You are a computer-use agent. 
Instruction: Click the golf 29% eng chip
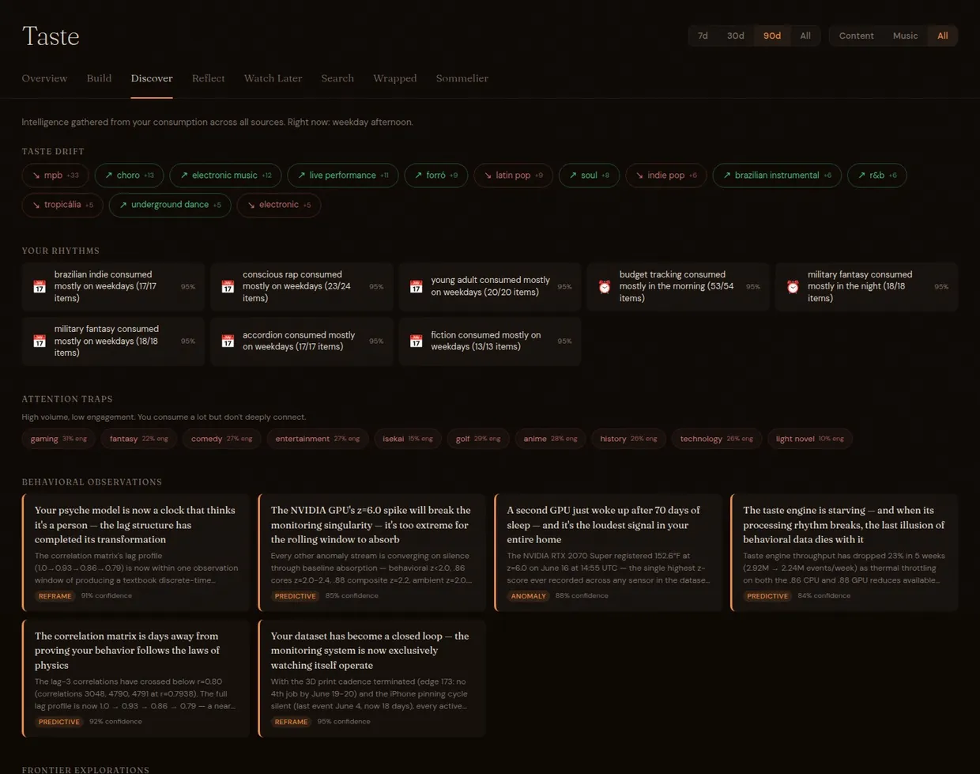tap(477, 439)
